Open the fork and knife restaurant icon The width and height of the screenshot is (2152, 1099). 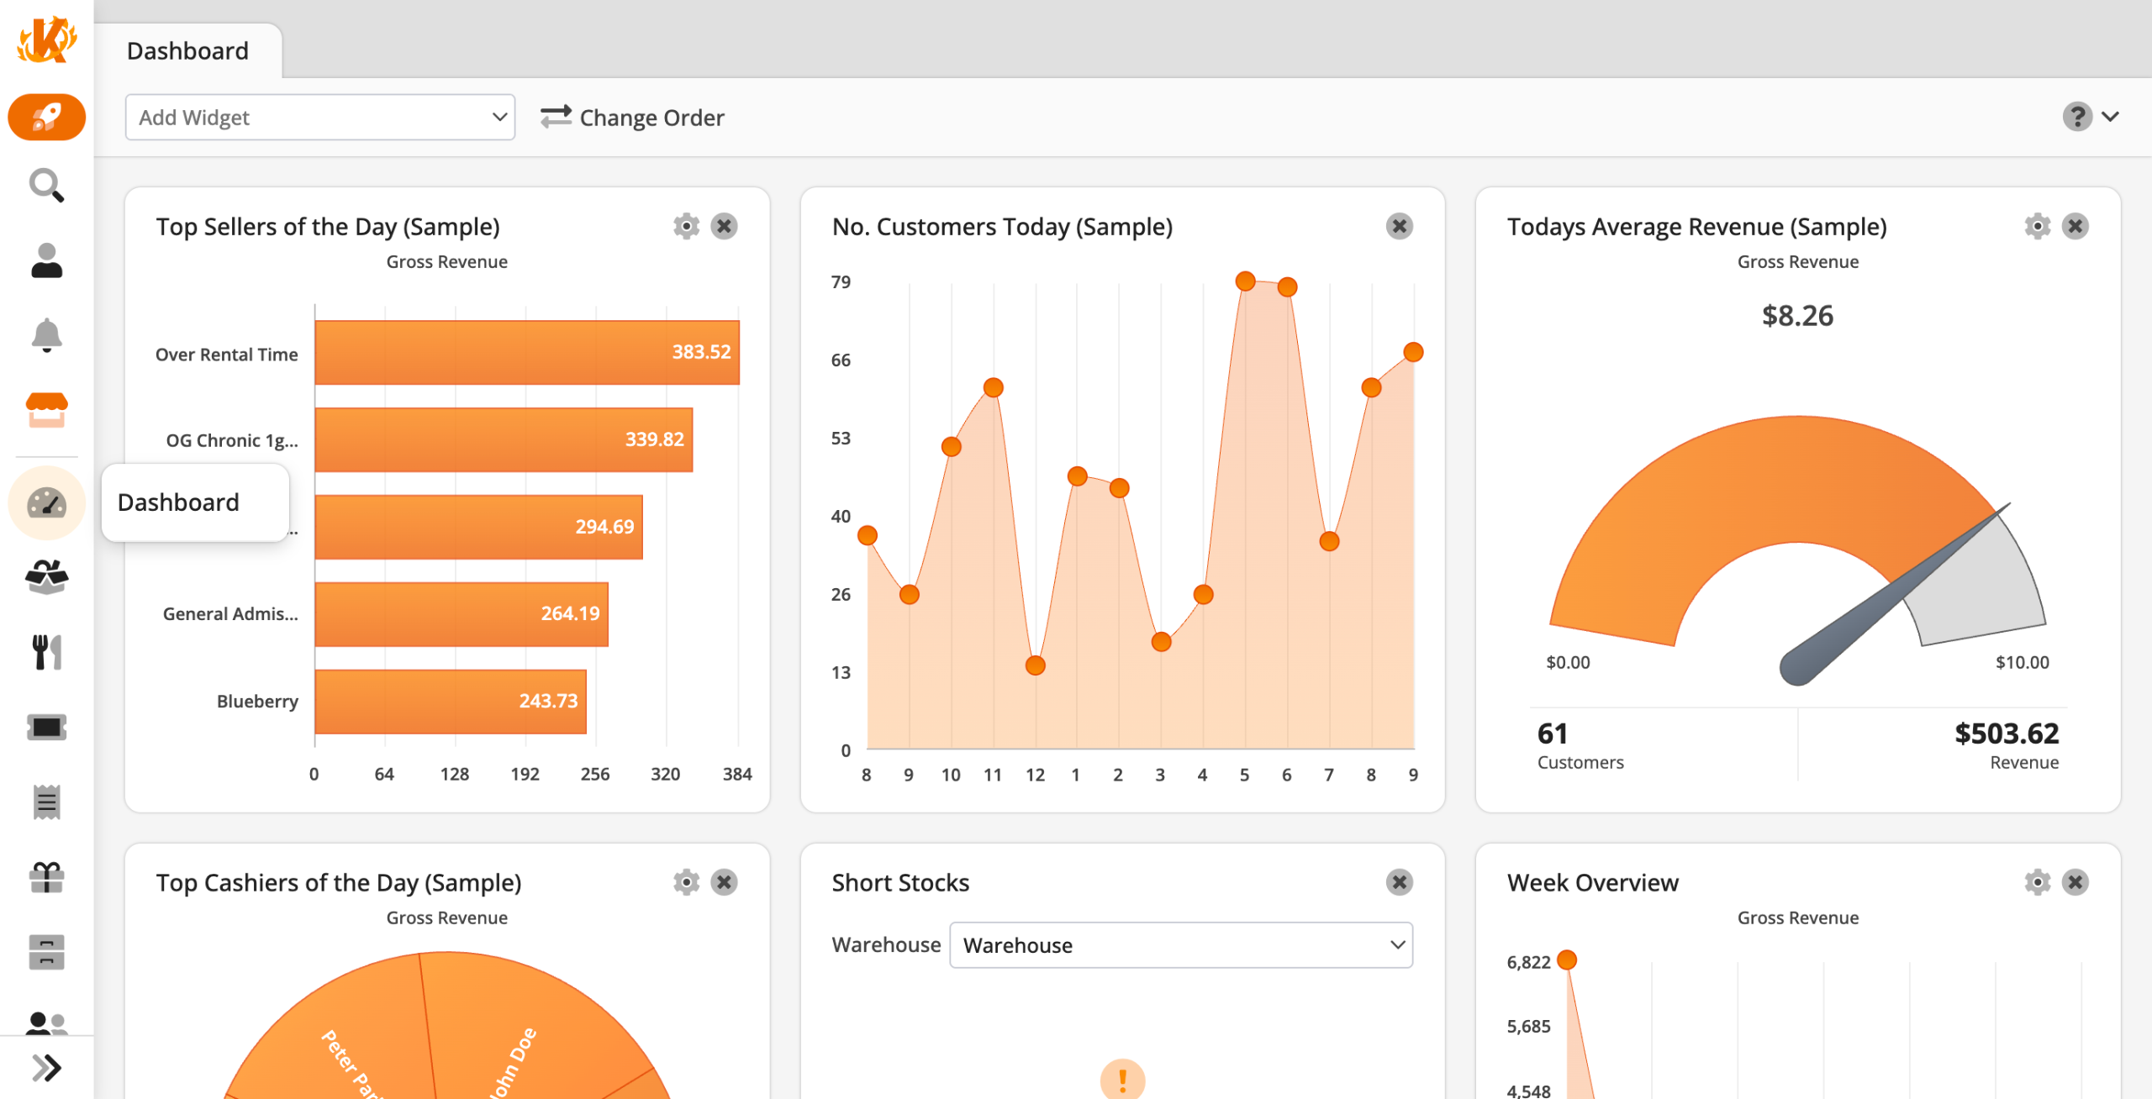(46, 652)
